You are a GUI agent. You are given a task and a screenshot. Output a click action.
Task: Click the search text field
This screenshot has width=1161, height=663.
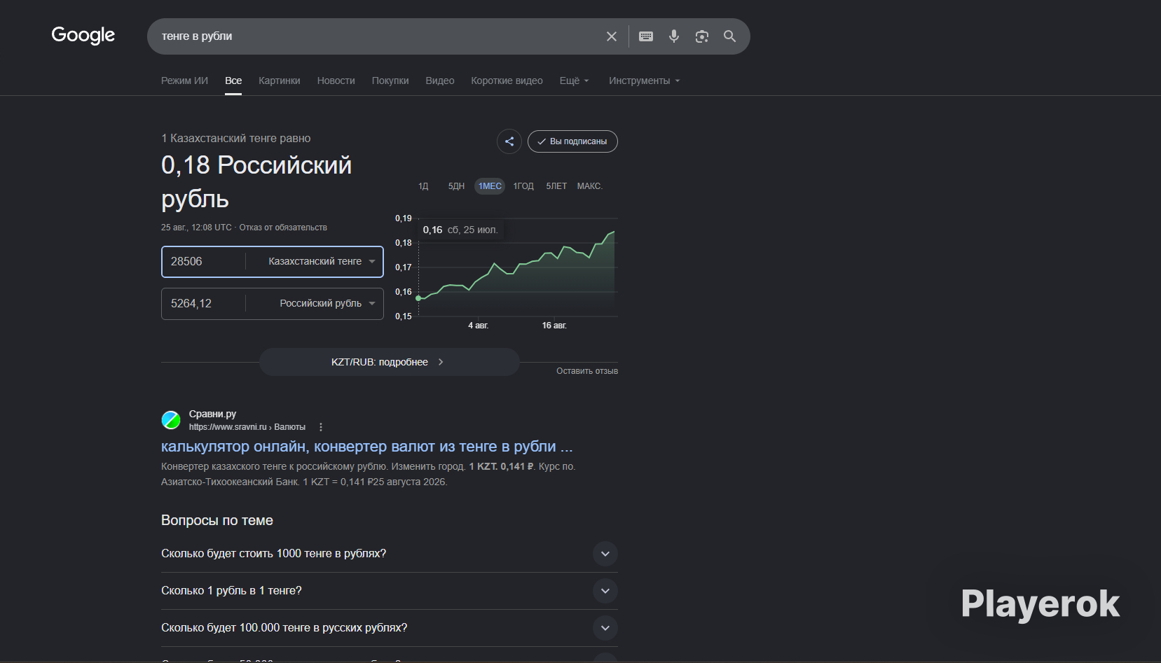click(x=378, y=36)
